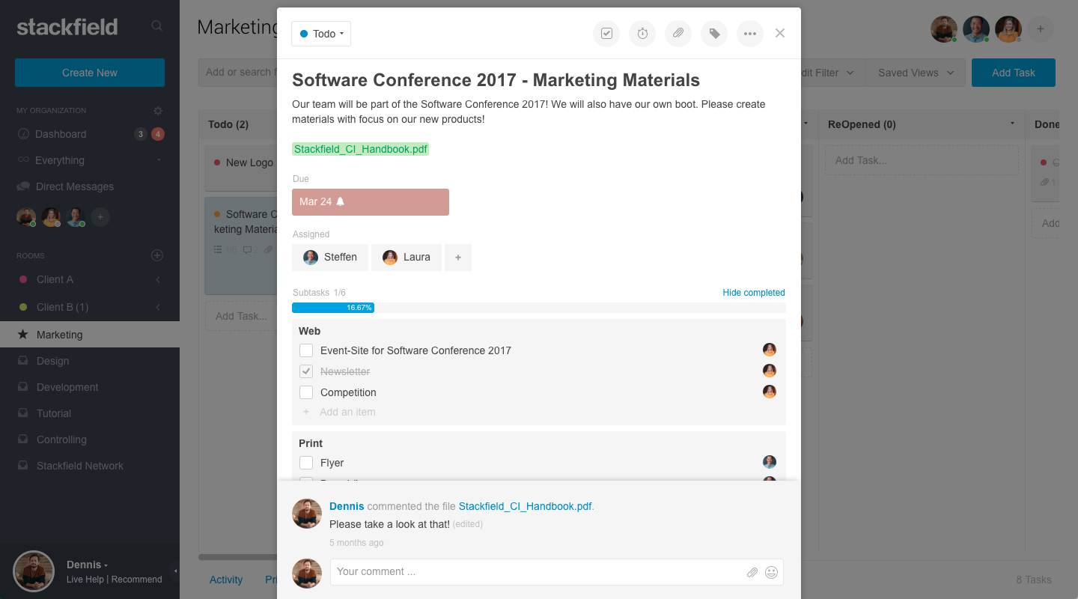Click the bell reminder icon on due date
The image size is (1078, 599).
341,201
